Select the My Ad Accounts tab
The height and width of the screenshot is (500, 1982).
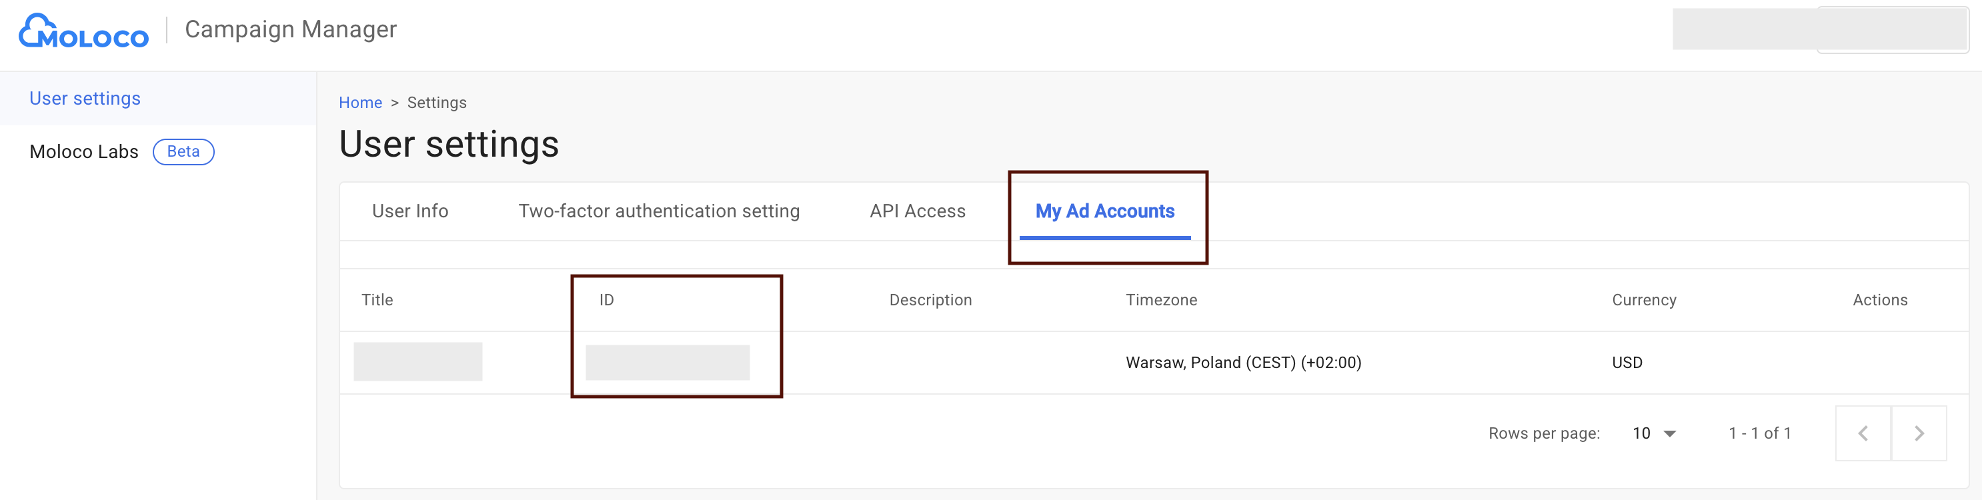point(1104,211)
